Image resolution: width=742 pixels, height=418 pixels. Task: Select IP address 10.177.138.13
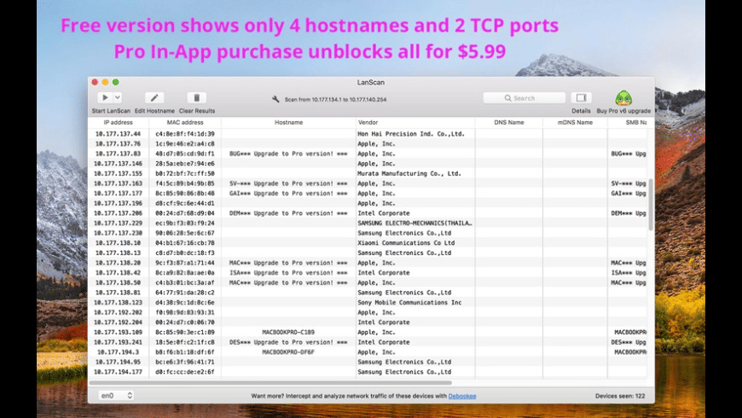tap(118, 253)
